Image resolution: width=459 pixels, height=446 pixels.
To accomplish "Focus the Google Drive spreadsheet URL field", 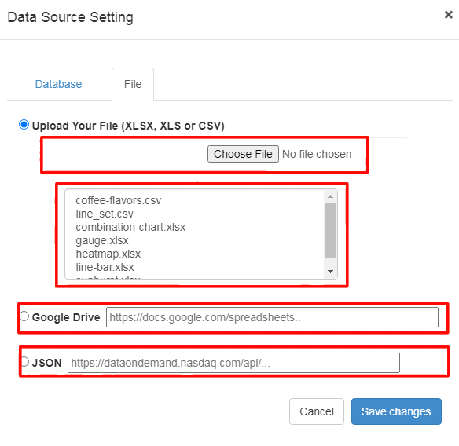I will point(272,317).
